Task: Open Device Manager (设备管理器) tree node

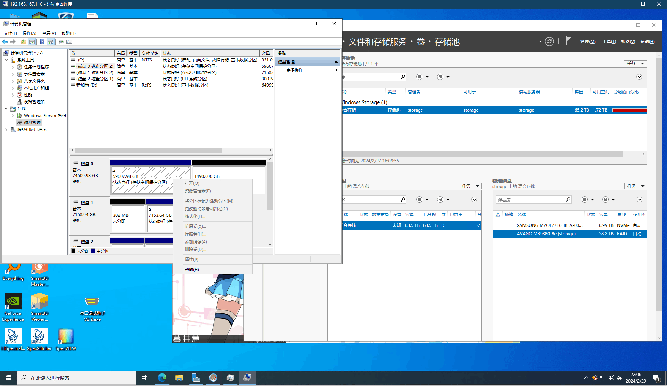Action: [x=34, y=101]
